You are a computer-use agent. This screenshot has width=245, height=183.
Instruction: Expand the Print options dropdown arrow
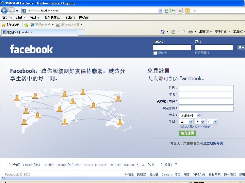point(195,32)
